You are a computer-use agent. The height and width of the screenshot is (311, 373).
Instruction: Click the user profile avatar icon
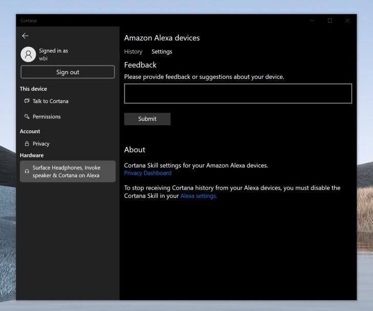(x=28, y=54)
